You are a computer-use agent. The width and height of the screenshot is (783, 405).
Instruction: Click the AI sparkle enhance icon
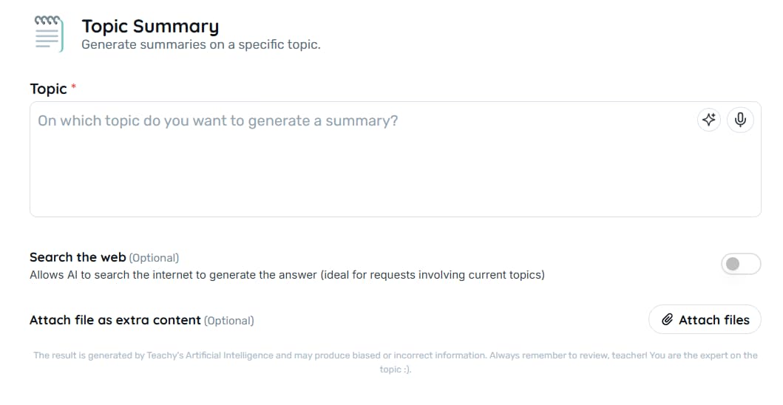coord(709,120)
